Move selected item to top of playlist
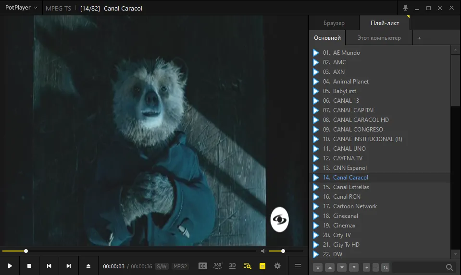This screenshot has height=275, width=461. (x=318, y=267)
